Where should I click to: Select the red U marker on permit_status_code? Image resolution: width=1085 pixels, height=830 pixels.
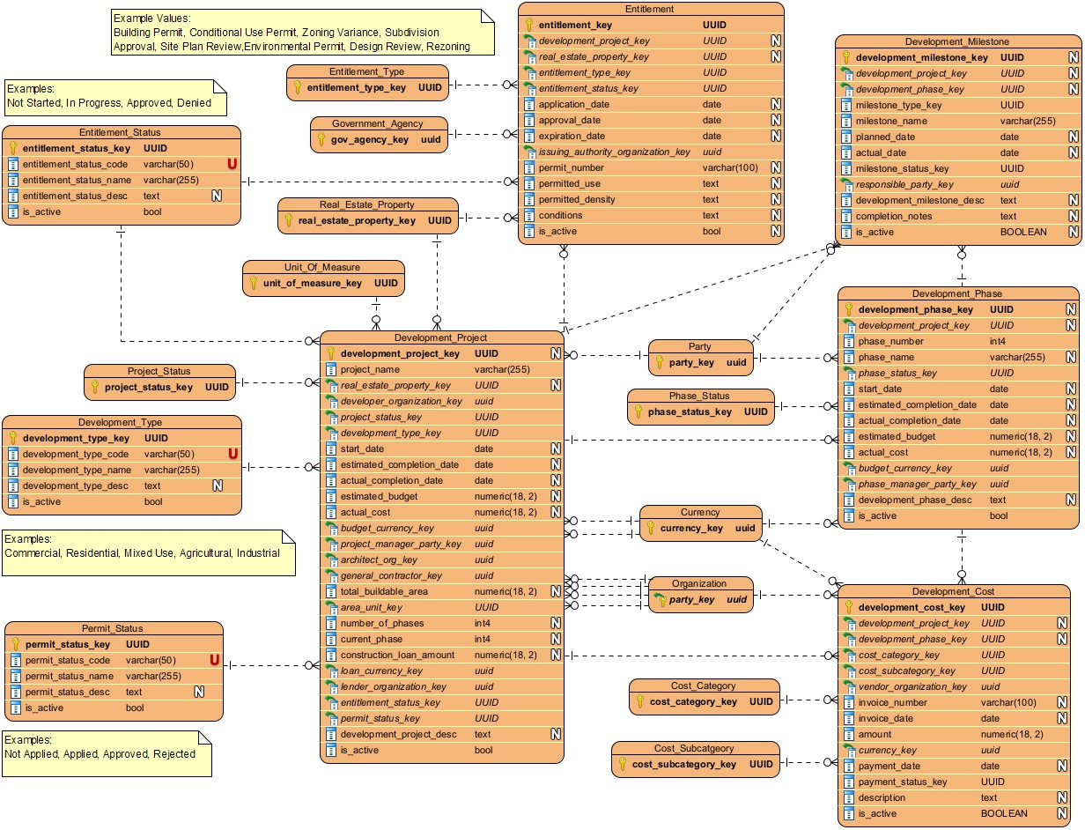coord(214,660)
